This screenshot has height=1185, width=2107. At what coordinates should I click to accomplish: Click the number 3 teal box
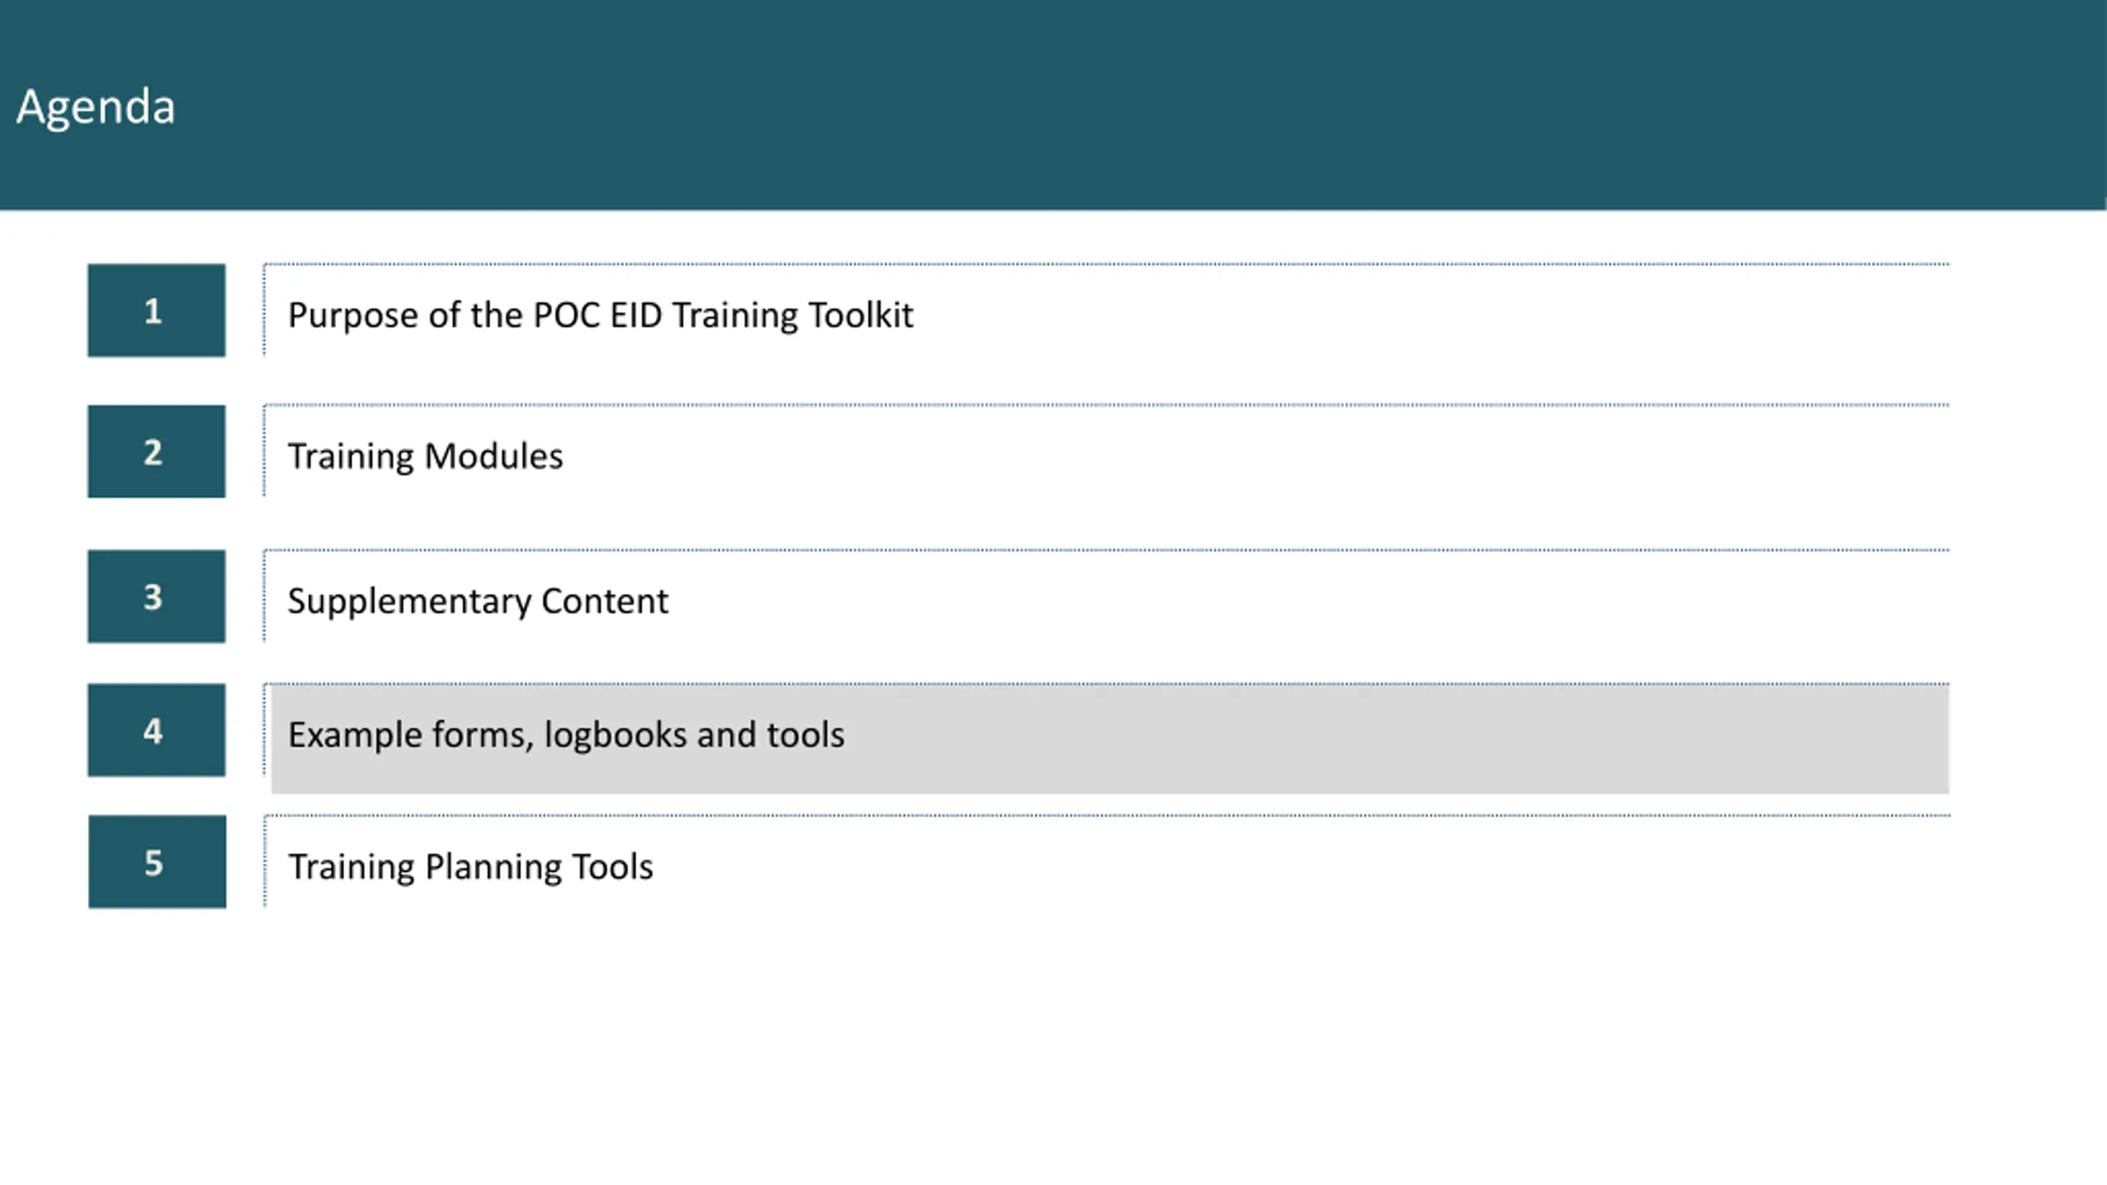pyautogui.click(x=156, y=596)
